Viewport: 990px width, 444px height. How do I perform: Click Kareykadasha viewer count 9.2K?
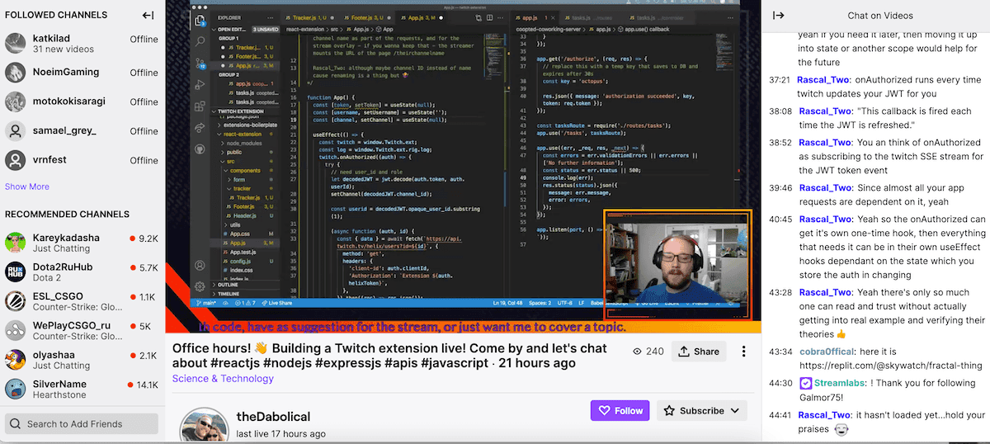148,238
